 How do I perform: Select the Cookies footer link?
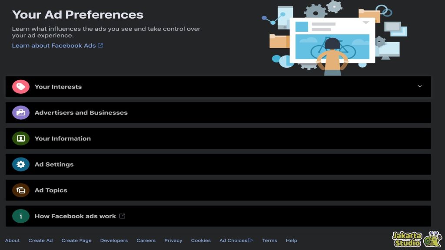tap(201, 240)
